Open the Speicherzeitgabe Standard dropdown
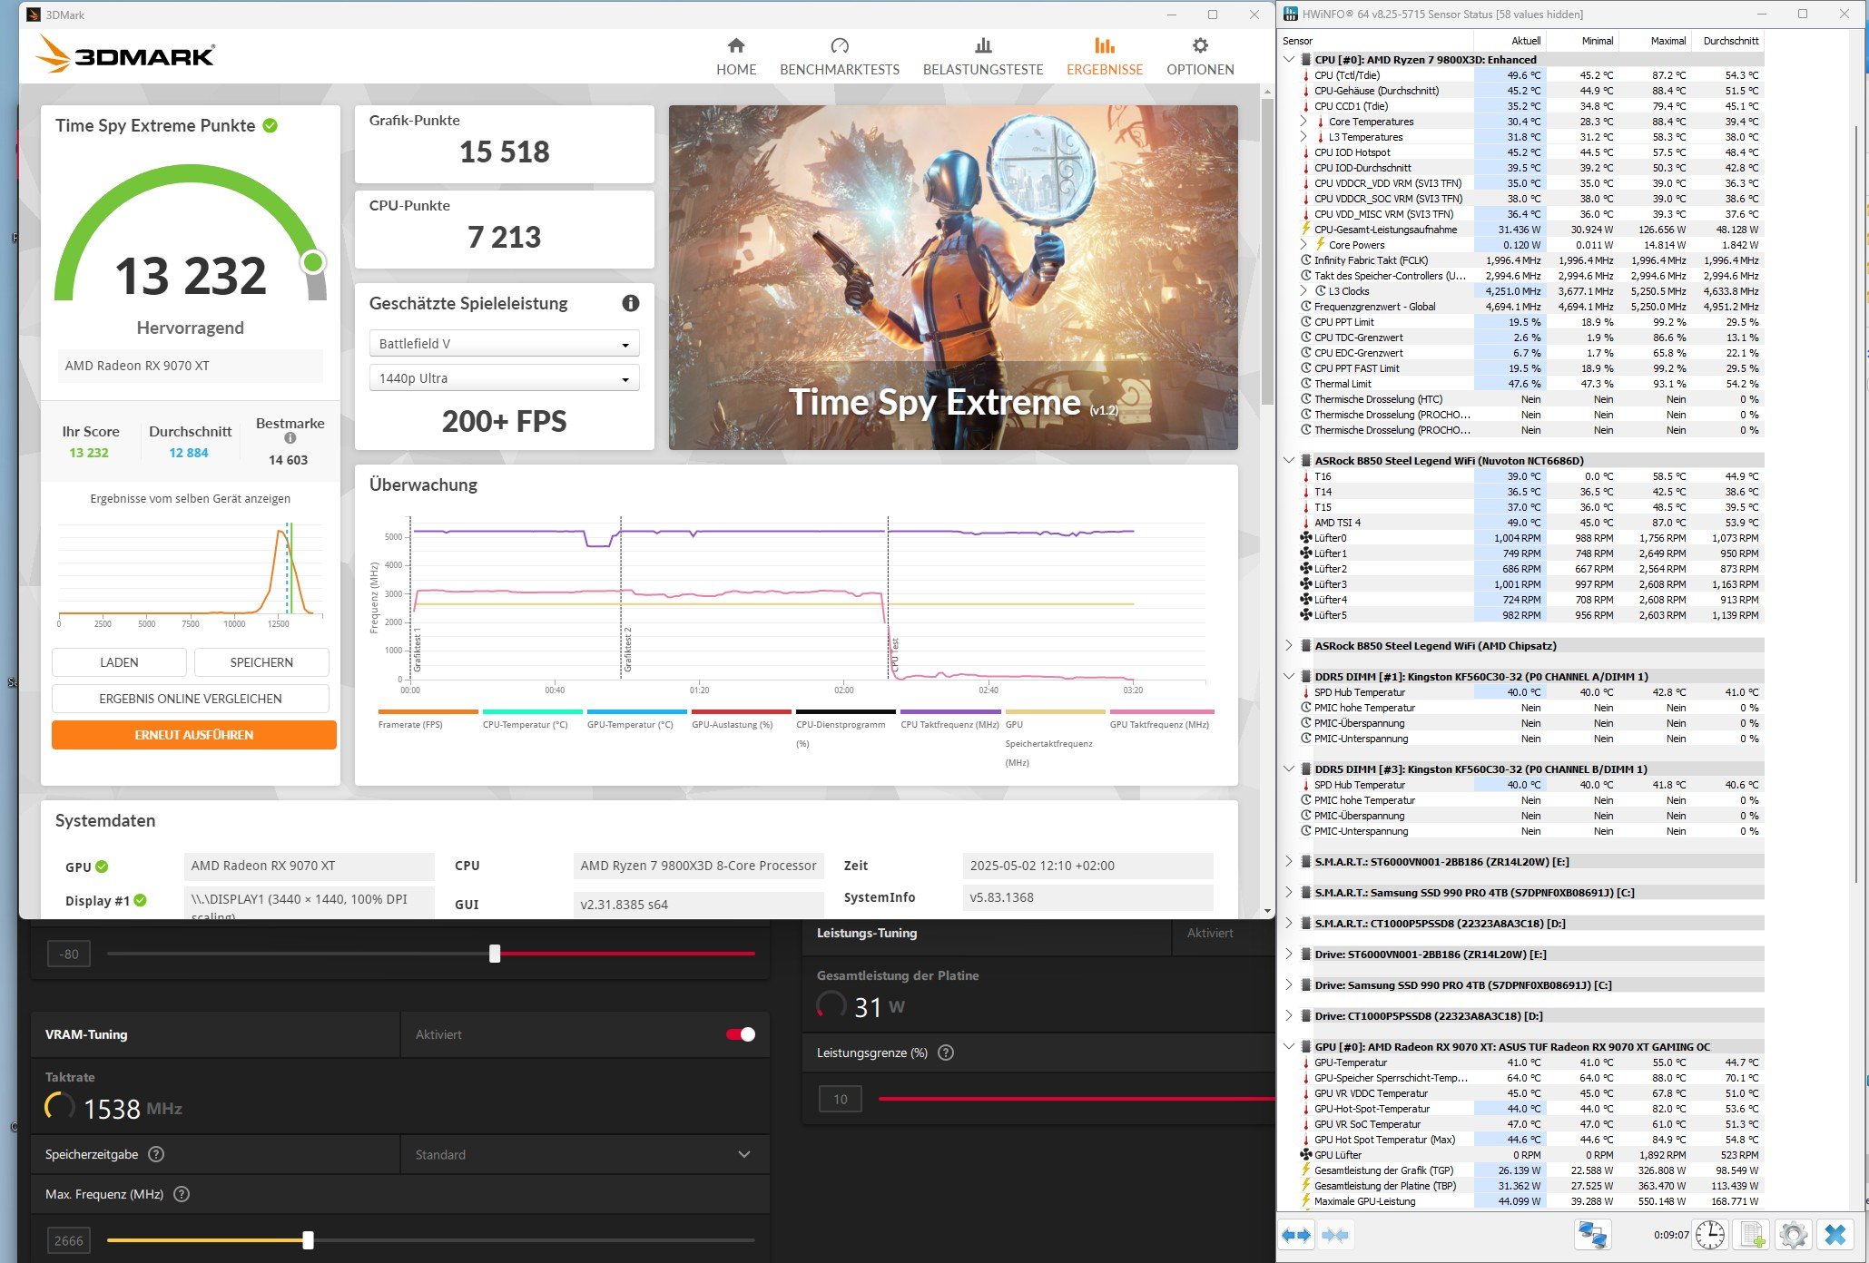This screenshot has height=1263, width=1869. [583, 1154]
